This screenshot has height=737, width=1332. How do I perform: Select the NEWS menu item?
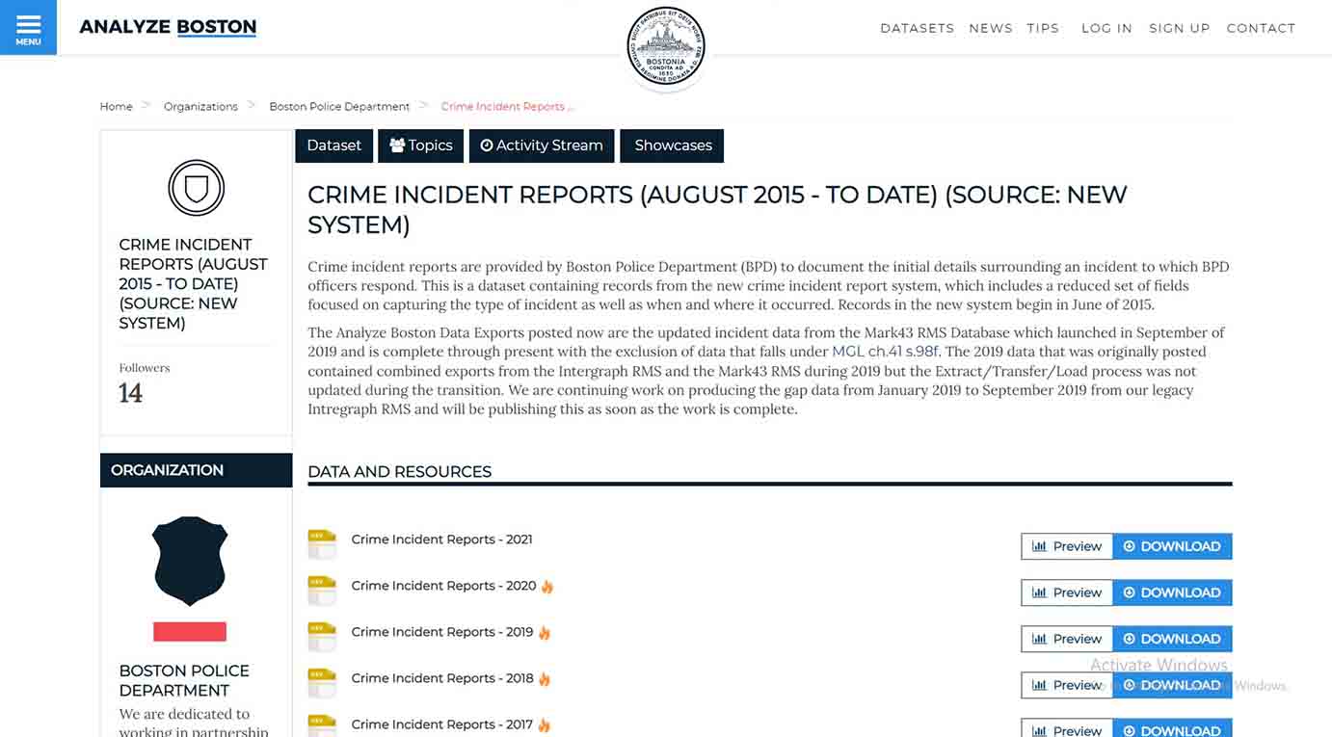click(991, 28)
